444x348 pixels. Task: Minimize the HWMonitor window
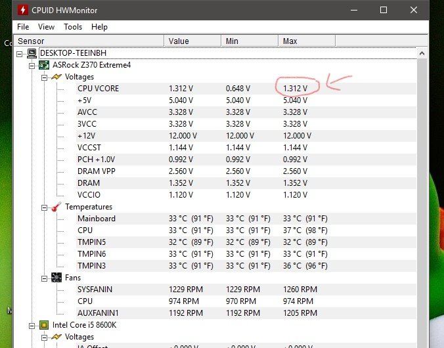click(353, 11)
